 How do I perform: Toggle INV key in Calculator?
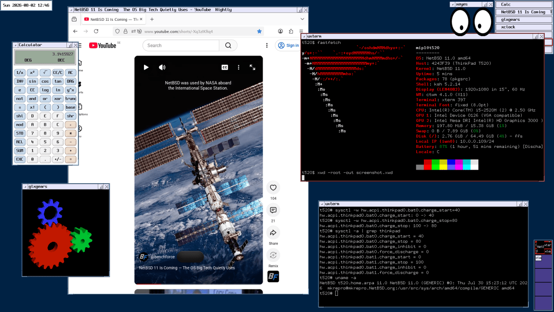click(x=19, y=81)
